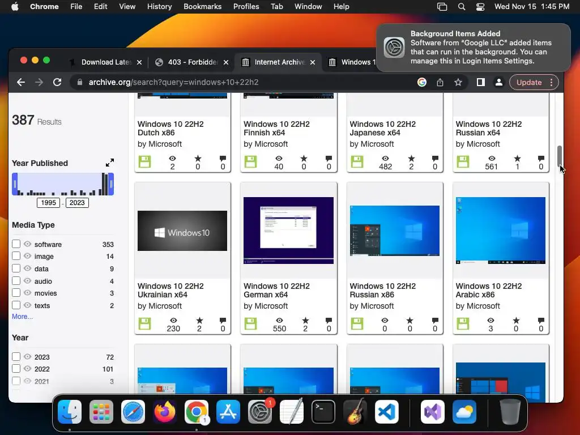Viewport: 580px width, 435px height.
Task: Click floppy icon on Russian x64 card
Action: [x=463, y=161]
